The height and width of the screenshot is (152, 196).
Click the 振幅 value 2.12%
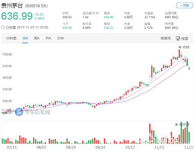point(148,28)
